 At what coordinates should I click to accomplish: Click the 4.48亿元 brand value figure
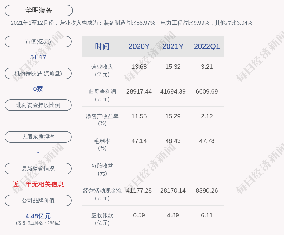coord(38,216)
